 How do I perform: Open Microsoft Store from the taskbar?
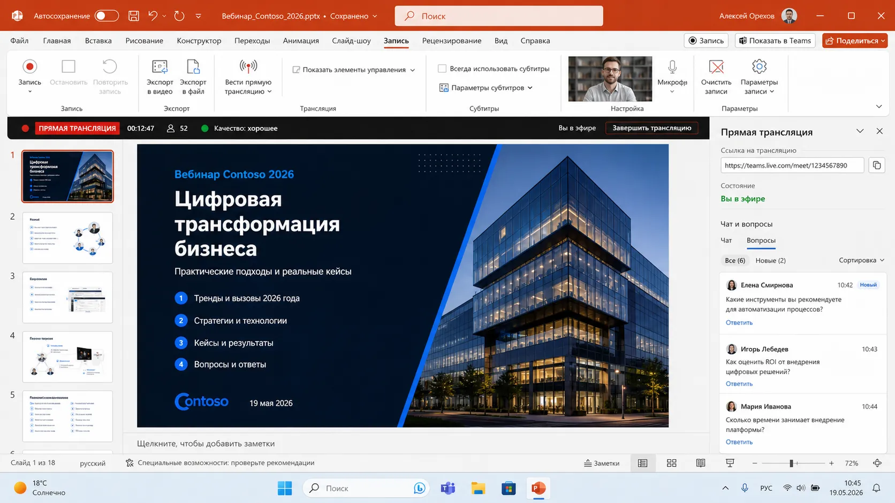[509, 488]
